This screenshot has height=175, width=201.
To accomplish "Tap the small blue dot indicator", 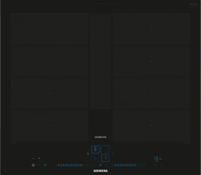I will (x=33, y=158).
